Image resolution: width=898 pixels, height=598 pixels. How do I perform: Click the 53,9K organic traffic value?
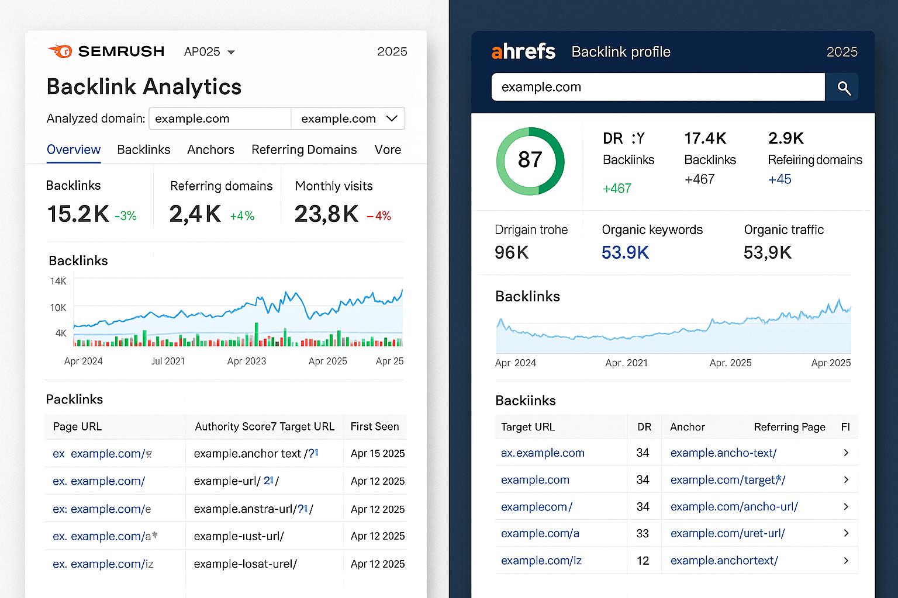768,252
